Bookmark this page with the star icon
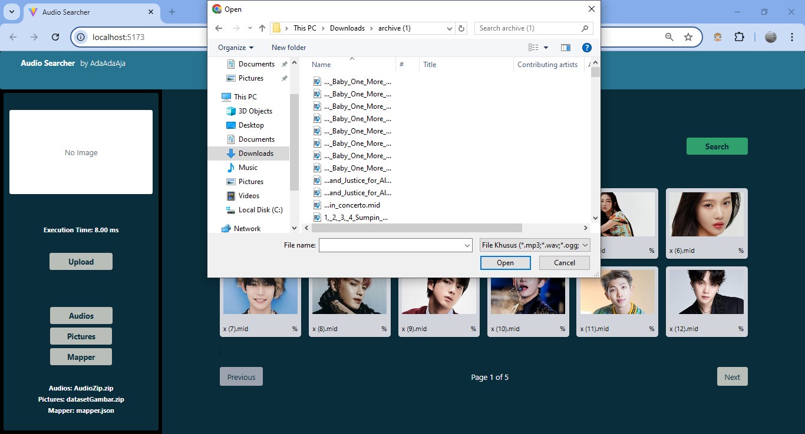This screenshot has height=434, width=805. pyautogui.click(x=688, y=37)
